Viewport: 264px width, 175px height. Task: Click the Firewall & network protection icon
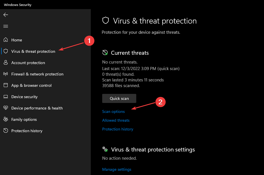[x=6, y=74]
